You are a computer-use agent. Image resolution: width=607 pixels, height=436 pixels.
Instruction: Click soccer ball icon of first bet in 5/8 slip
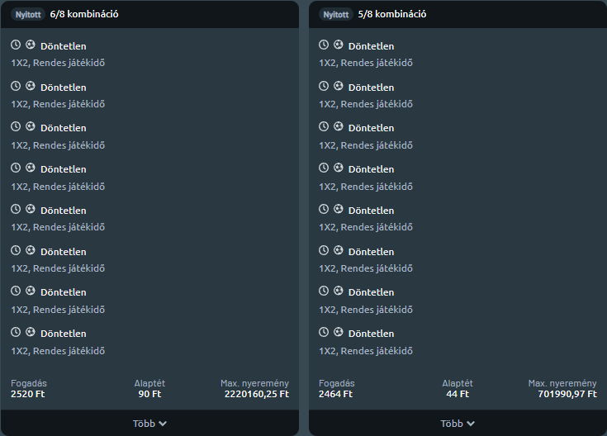[339, 45]
